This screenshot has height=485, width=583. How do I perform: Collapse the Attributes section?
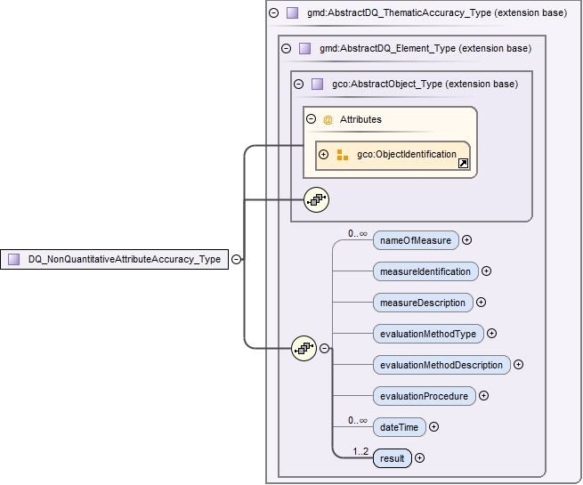pyautogui.click(x=311, y=119)
